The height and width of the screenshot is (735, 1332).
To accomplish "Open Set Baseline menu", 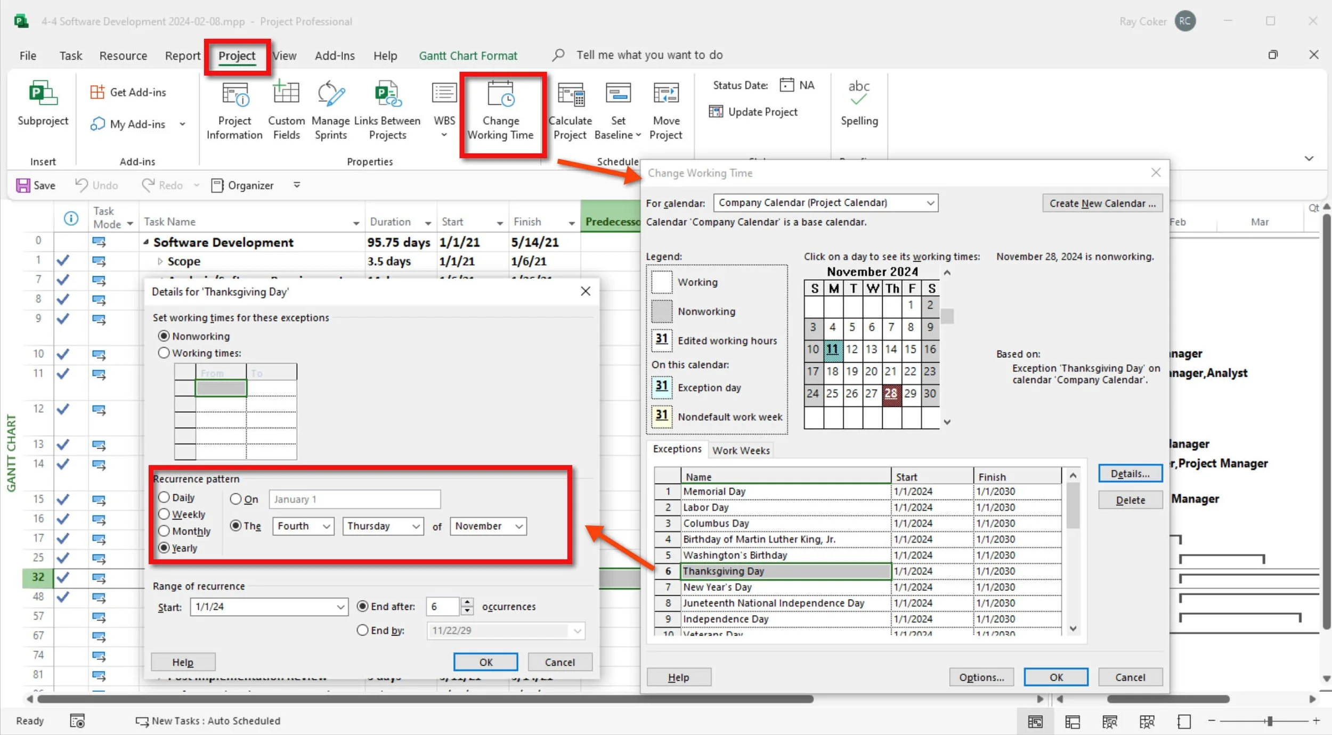I will click(x=618, y=111).
